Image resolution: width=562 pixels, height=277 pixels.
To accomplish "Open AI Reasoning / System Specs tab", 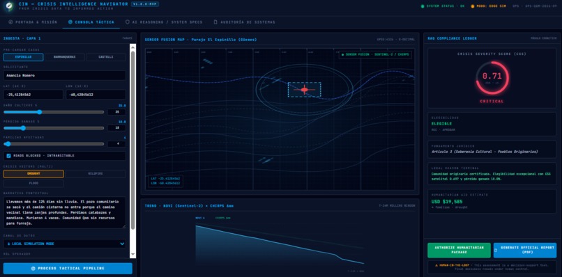I will (x=164, y=22).
